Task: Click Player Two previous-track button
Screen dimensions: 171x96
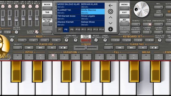Action: tap(143, 48)
